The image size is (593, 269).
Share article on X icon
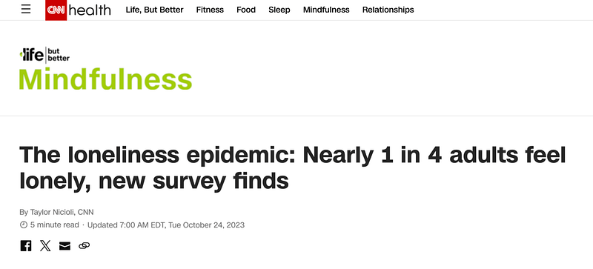pyautogui.click(x=45, y=246)
